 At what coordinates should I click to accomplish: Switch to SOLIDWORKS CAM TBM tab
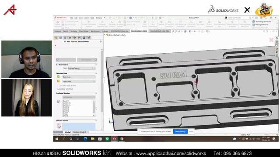click(x=160, y=31)
